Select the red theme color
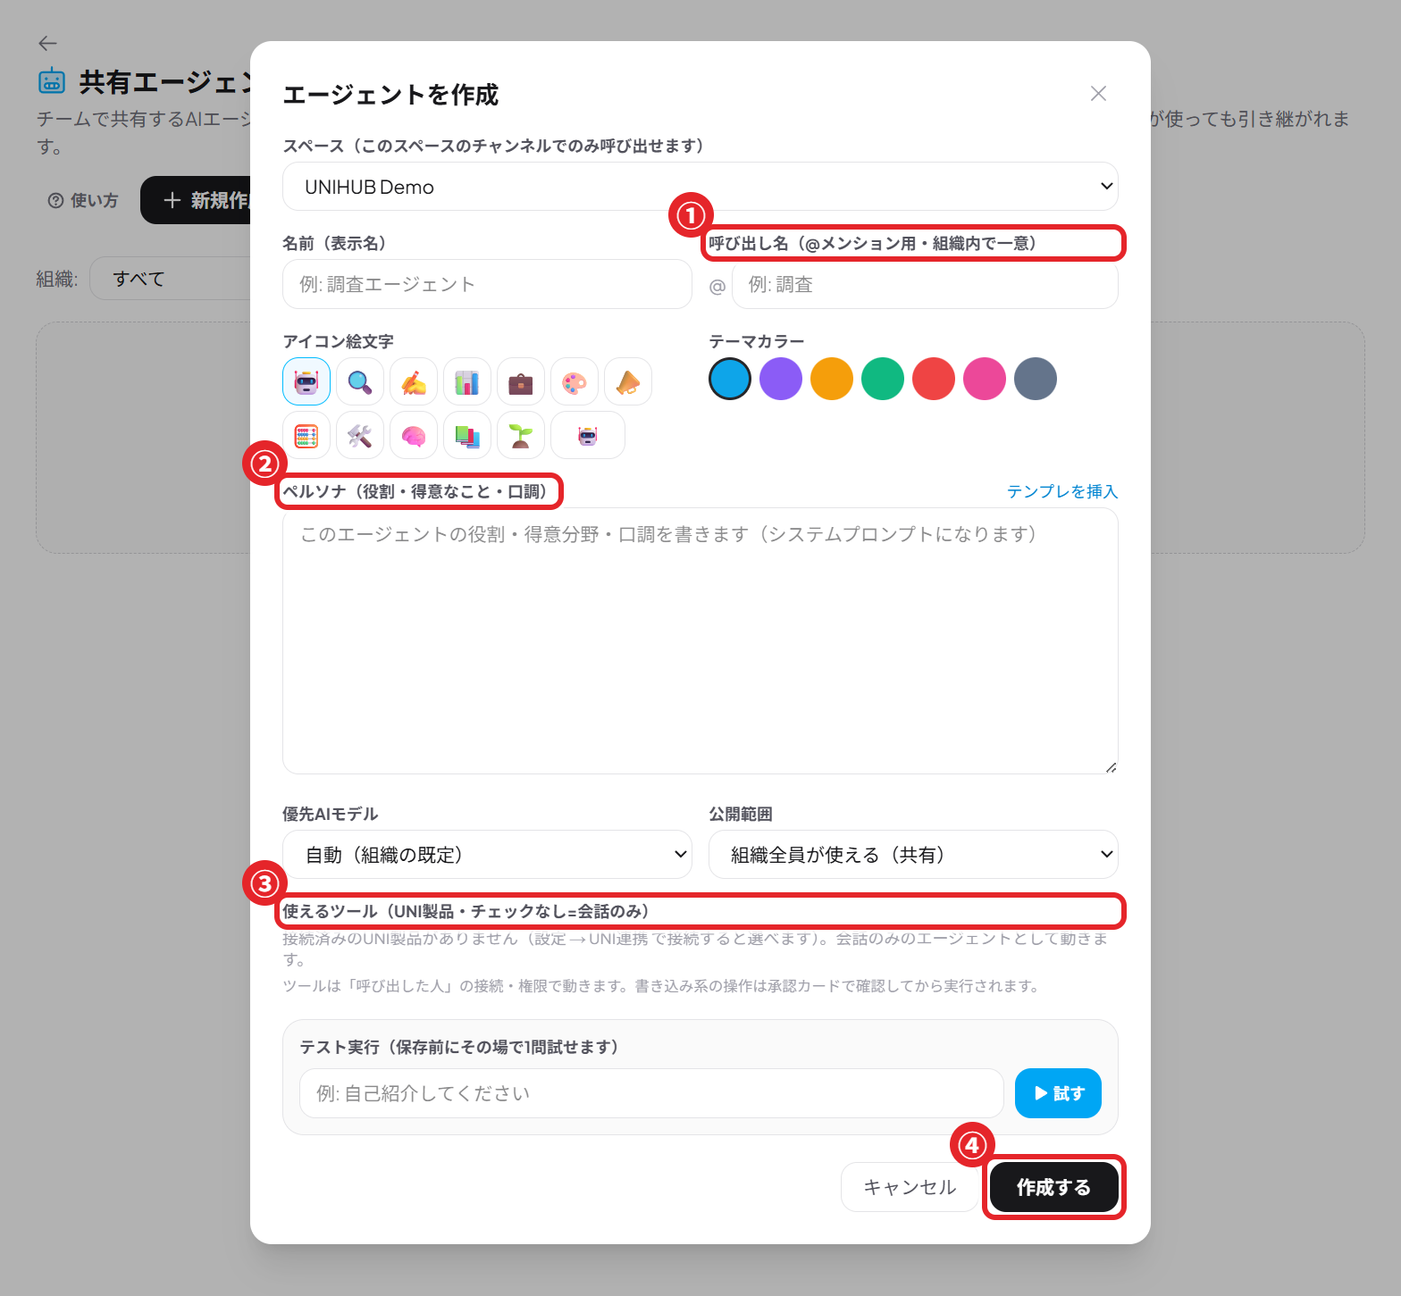Viewport: 1401px width, 1296px height. click(934, 379)
